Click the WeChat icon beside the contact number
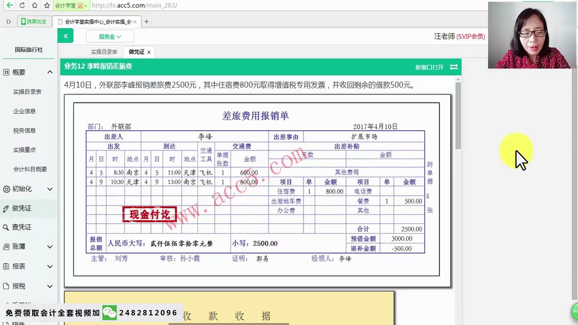Screen dimensions: 578x325 (x=109, y=312)
